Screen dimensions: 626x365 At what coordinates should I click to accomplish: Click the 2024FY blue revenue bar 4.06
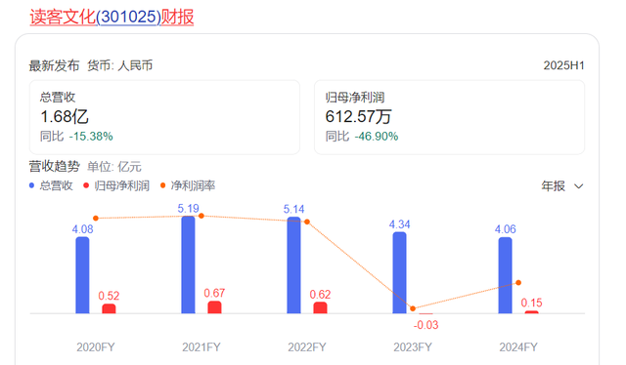pyautogui.click(x=505, y=275)
